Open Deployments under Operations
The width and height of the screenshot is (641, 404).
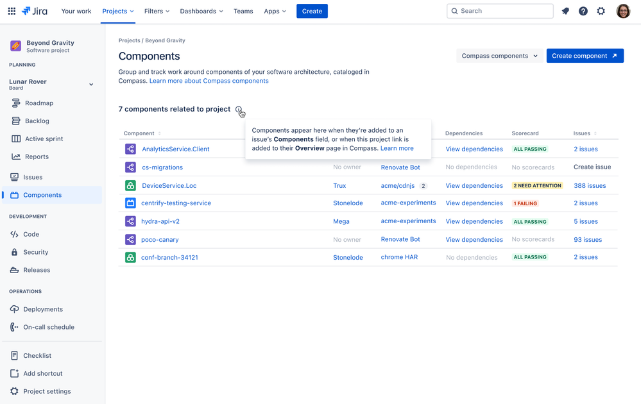(38, 309)
